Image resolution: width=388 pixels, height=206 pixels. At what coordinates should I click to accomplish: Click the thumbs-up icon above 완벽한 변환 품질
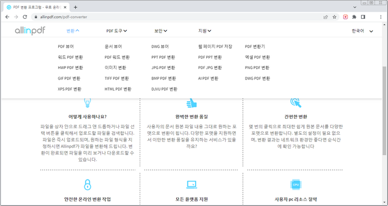(191, 103)
